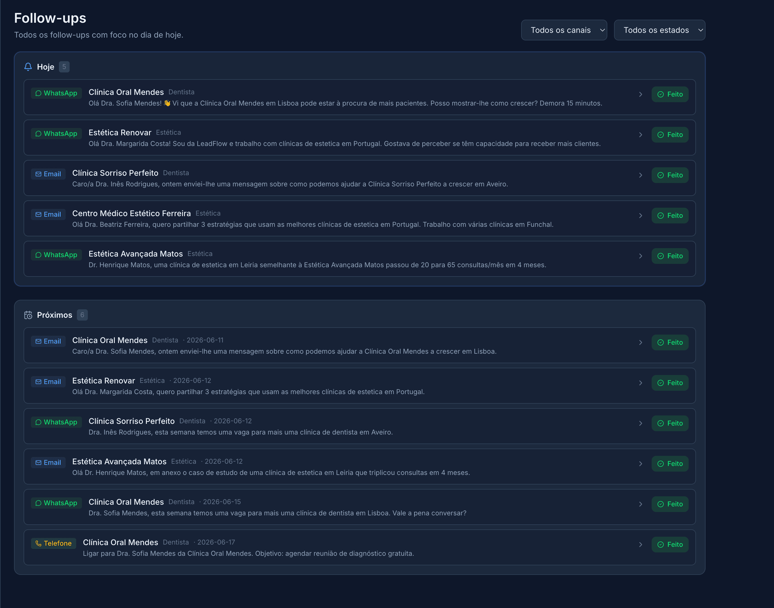Open Centro Médico Estético Ferreira title

132,214
